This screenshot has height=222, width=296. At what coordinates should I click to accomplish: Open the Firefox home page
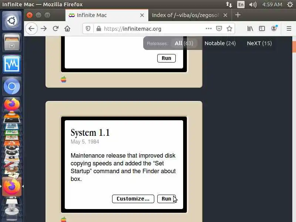67,29
